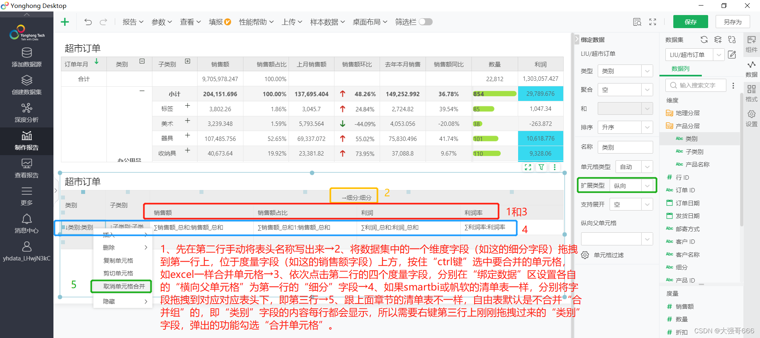760x338 pixels.
Task: Click the green plus add icon
Action: point(65,22)
